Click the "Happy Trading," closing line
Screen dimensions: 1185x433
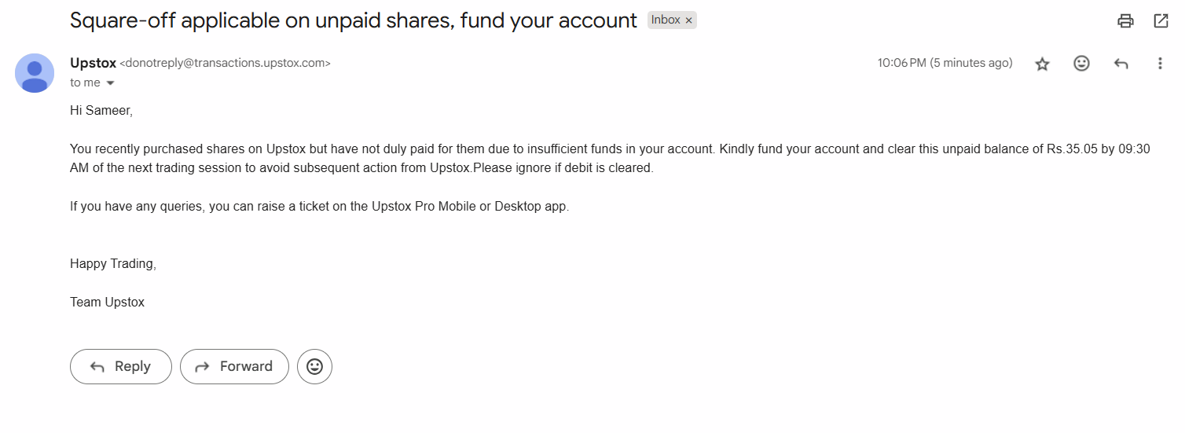click(113, 264)
